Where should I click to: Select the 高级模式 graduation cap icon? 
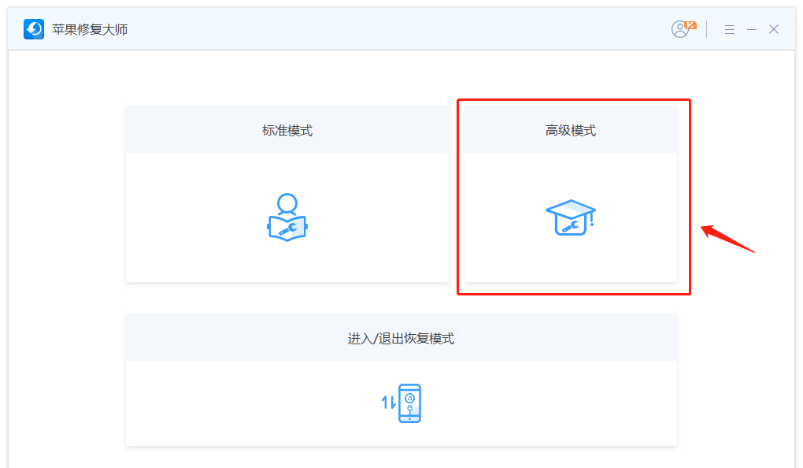tap(571, 218)
